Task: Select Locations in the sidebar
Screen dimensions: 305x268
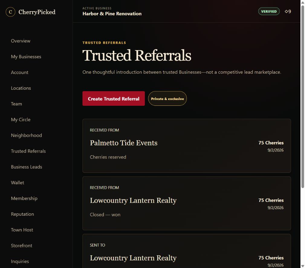Action: 21,88
